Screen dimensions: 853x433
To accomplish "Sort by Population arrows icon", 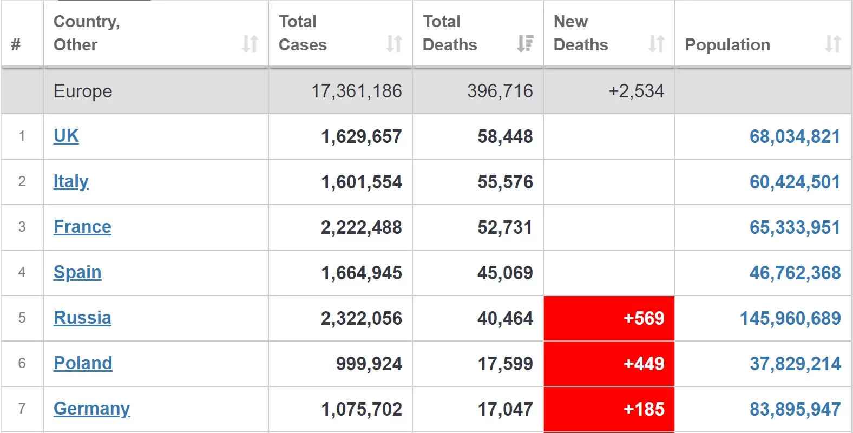I will point(833,43).
